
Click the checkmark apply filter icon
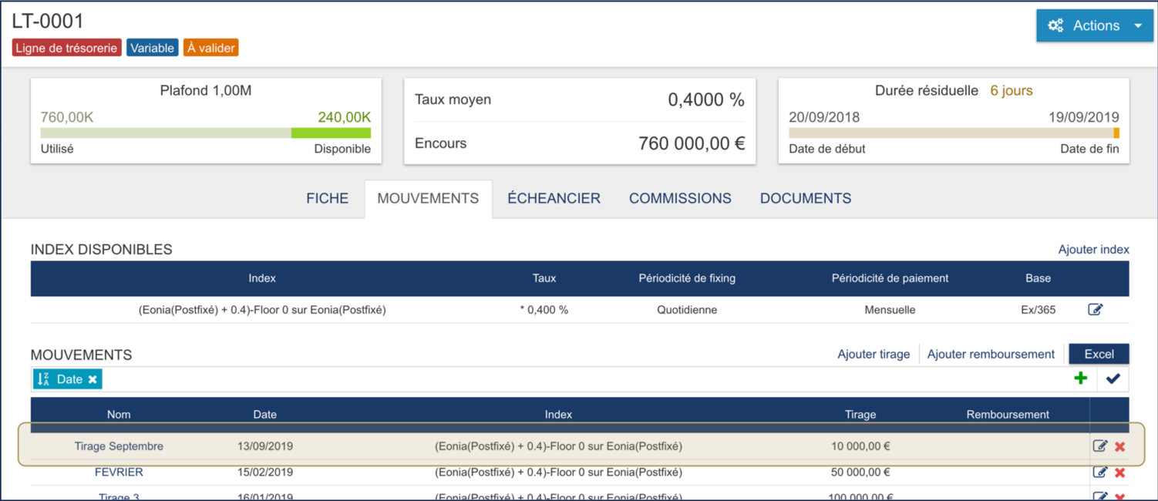[x=1113, y=378]
